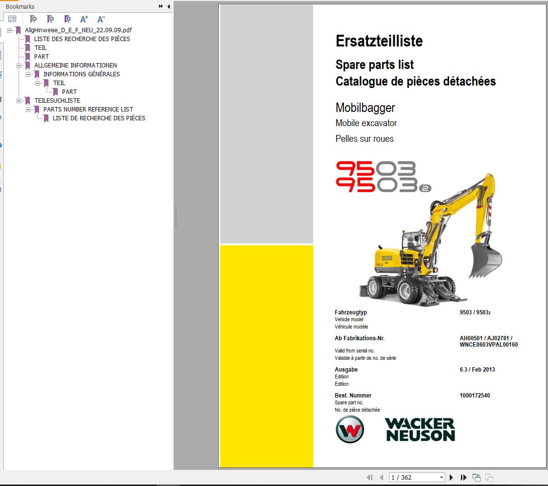This screenshot has height=486, width=548.
Task: Click the greyed next view icon
Action: [x=489, y=477]
